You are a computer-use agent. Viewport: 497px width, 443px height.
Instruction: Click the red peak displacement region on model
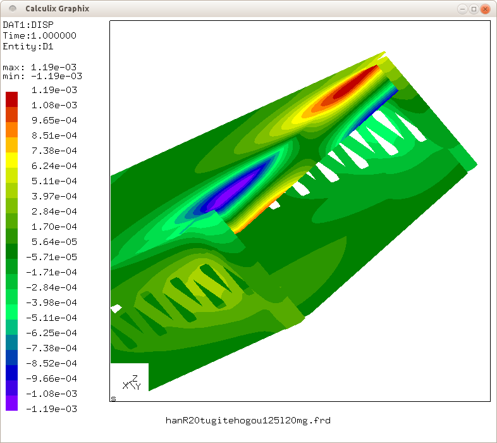355,84
